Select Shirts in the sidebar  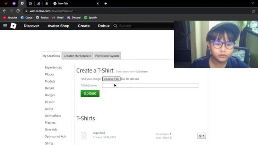tap(49, 143)
